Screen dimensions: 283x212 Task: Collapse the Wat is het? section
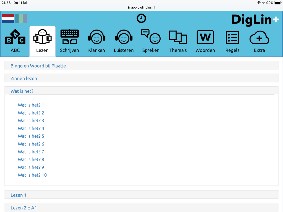point(22,91)
